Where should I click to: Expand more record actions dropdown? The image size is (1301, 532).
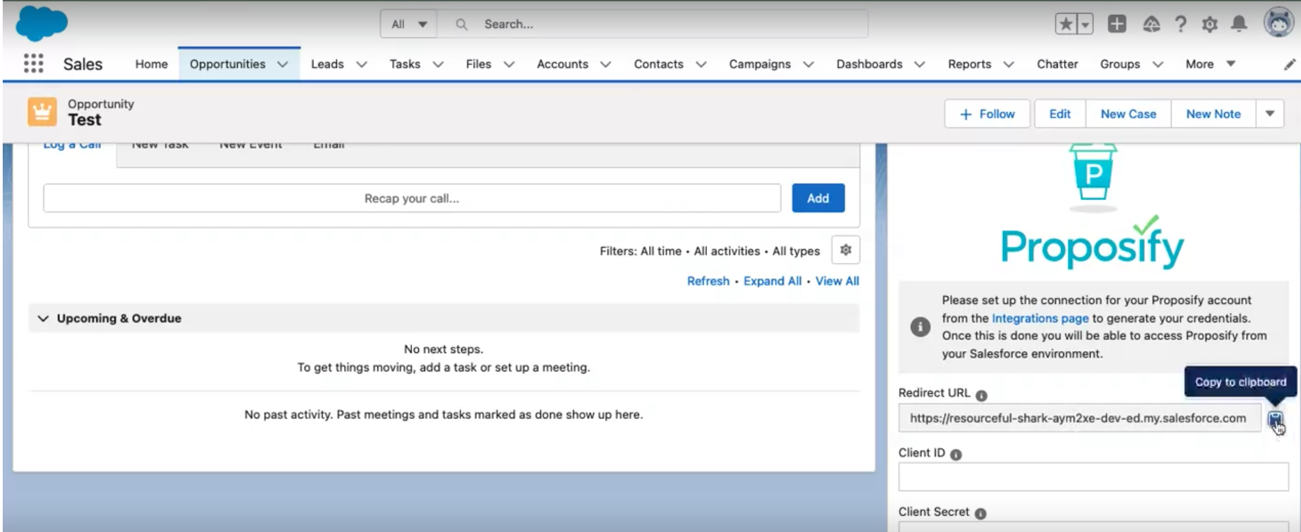1270,114
